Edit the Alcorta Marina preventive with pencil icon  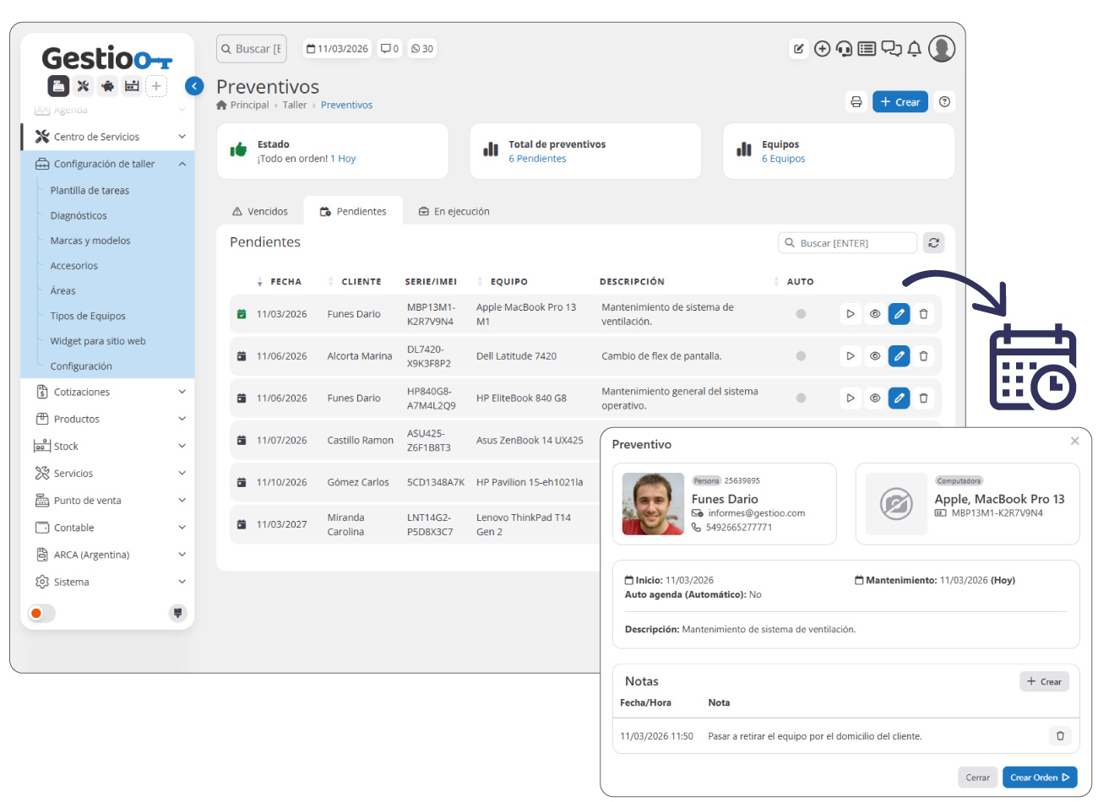[899, 356]
